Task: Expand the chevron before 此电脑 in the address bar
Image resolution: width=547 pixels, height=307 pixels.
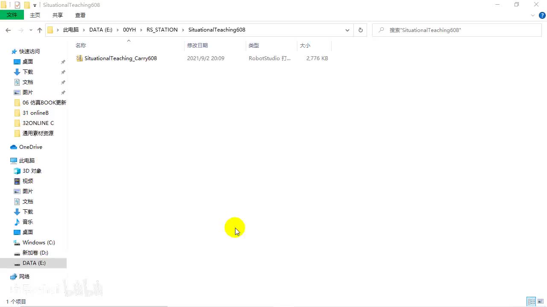Action: [x=58, y=30]
